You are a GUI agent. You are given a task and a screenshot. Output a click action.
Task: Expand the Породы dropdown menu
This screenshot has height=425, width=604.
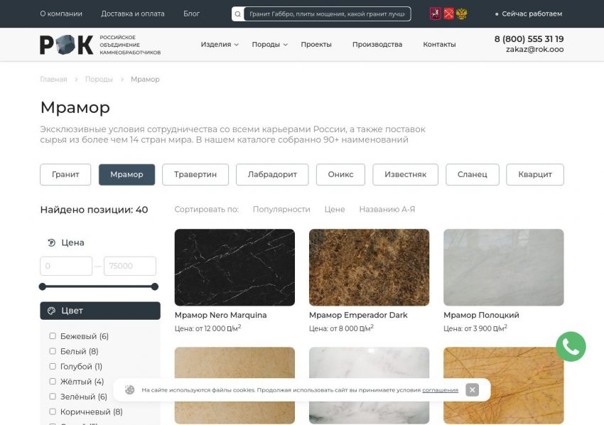269,45
